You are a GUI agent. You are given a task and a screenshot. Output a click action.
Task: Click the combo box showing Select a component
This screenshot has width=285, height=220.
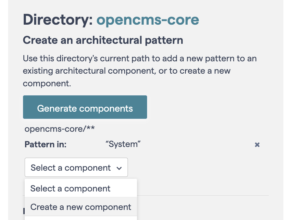(x=76, y=167)
